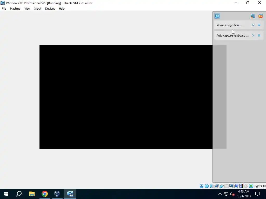This screenshot has height=199, width=266.
Task: Click the network adapters status icon
Action: coord(216,186)
